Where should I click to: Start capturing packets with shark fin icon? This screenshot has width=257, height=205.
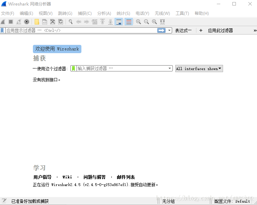coord(3,22)
